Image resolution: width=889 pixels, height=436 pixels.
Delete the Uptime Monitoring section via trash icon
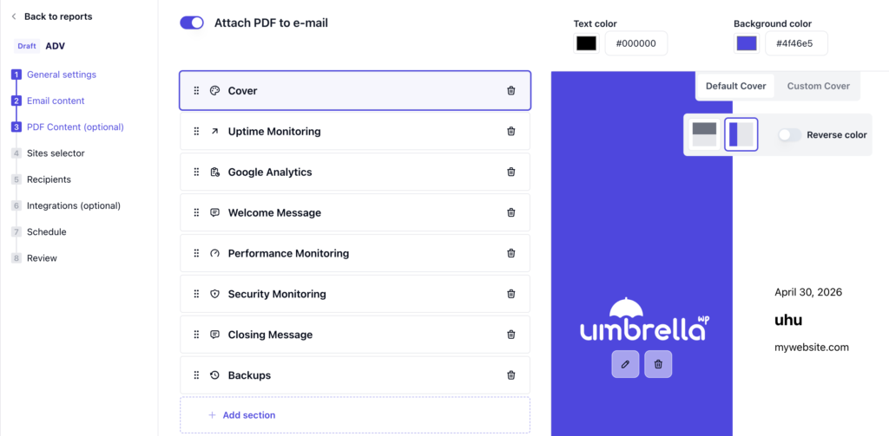510,132
